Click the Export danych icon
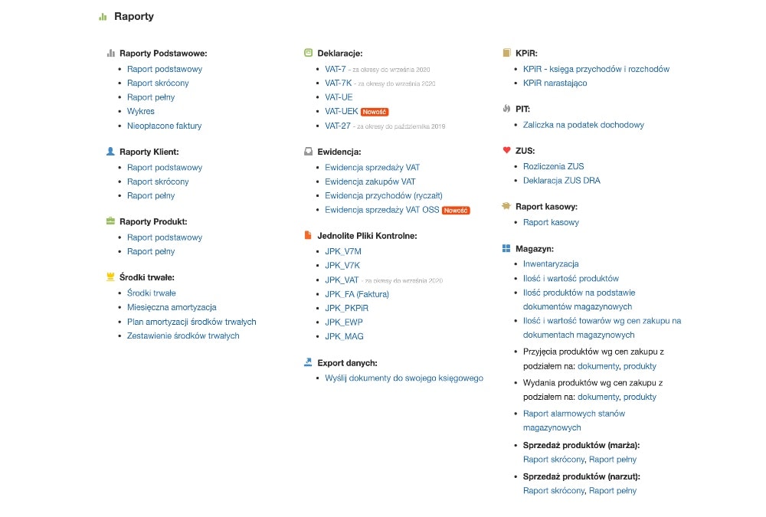 tap(308, 362)
